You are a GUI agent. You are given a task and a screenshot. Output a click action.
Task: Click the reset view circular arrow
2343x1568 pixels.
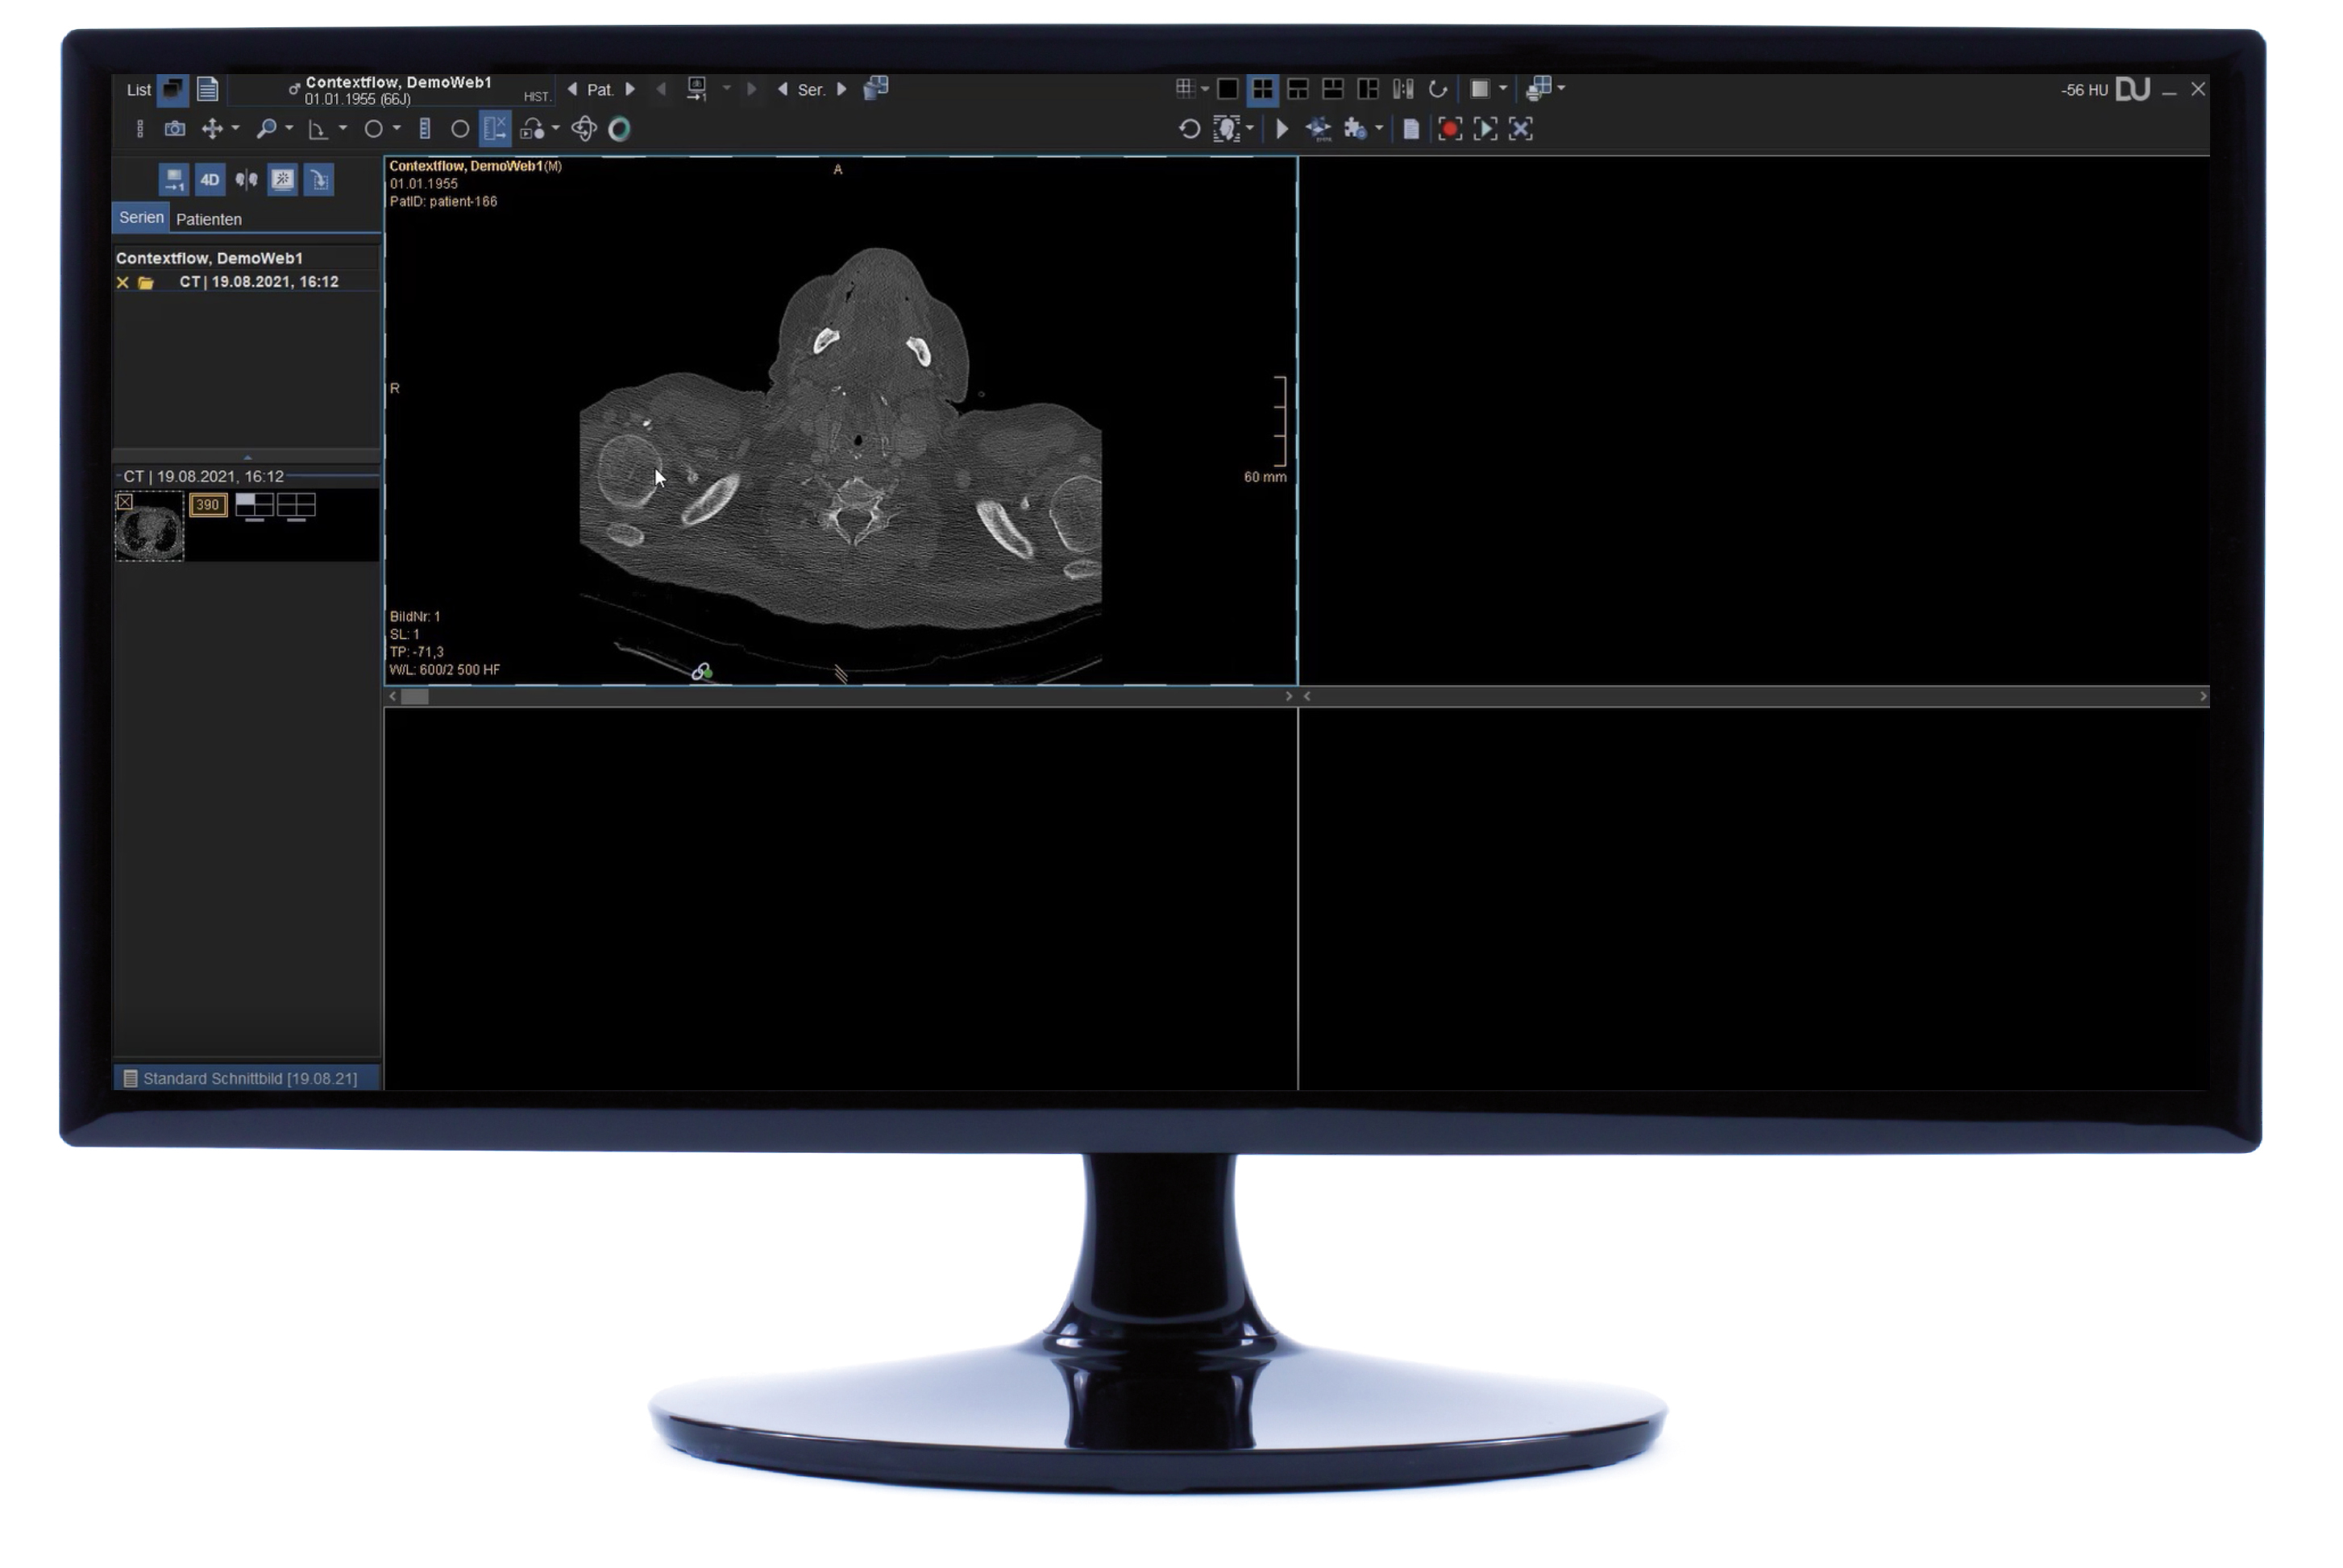click(x=1189, y=129)
